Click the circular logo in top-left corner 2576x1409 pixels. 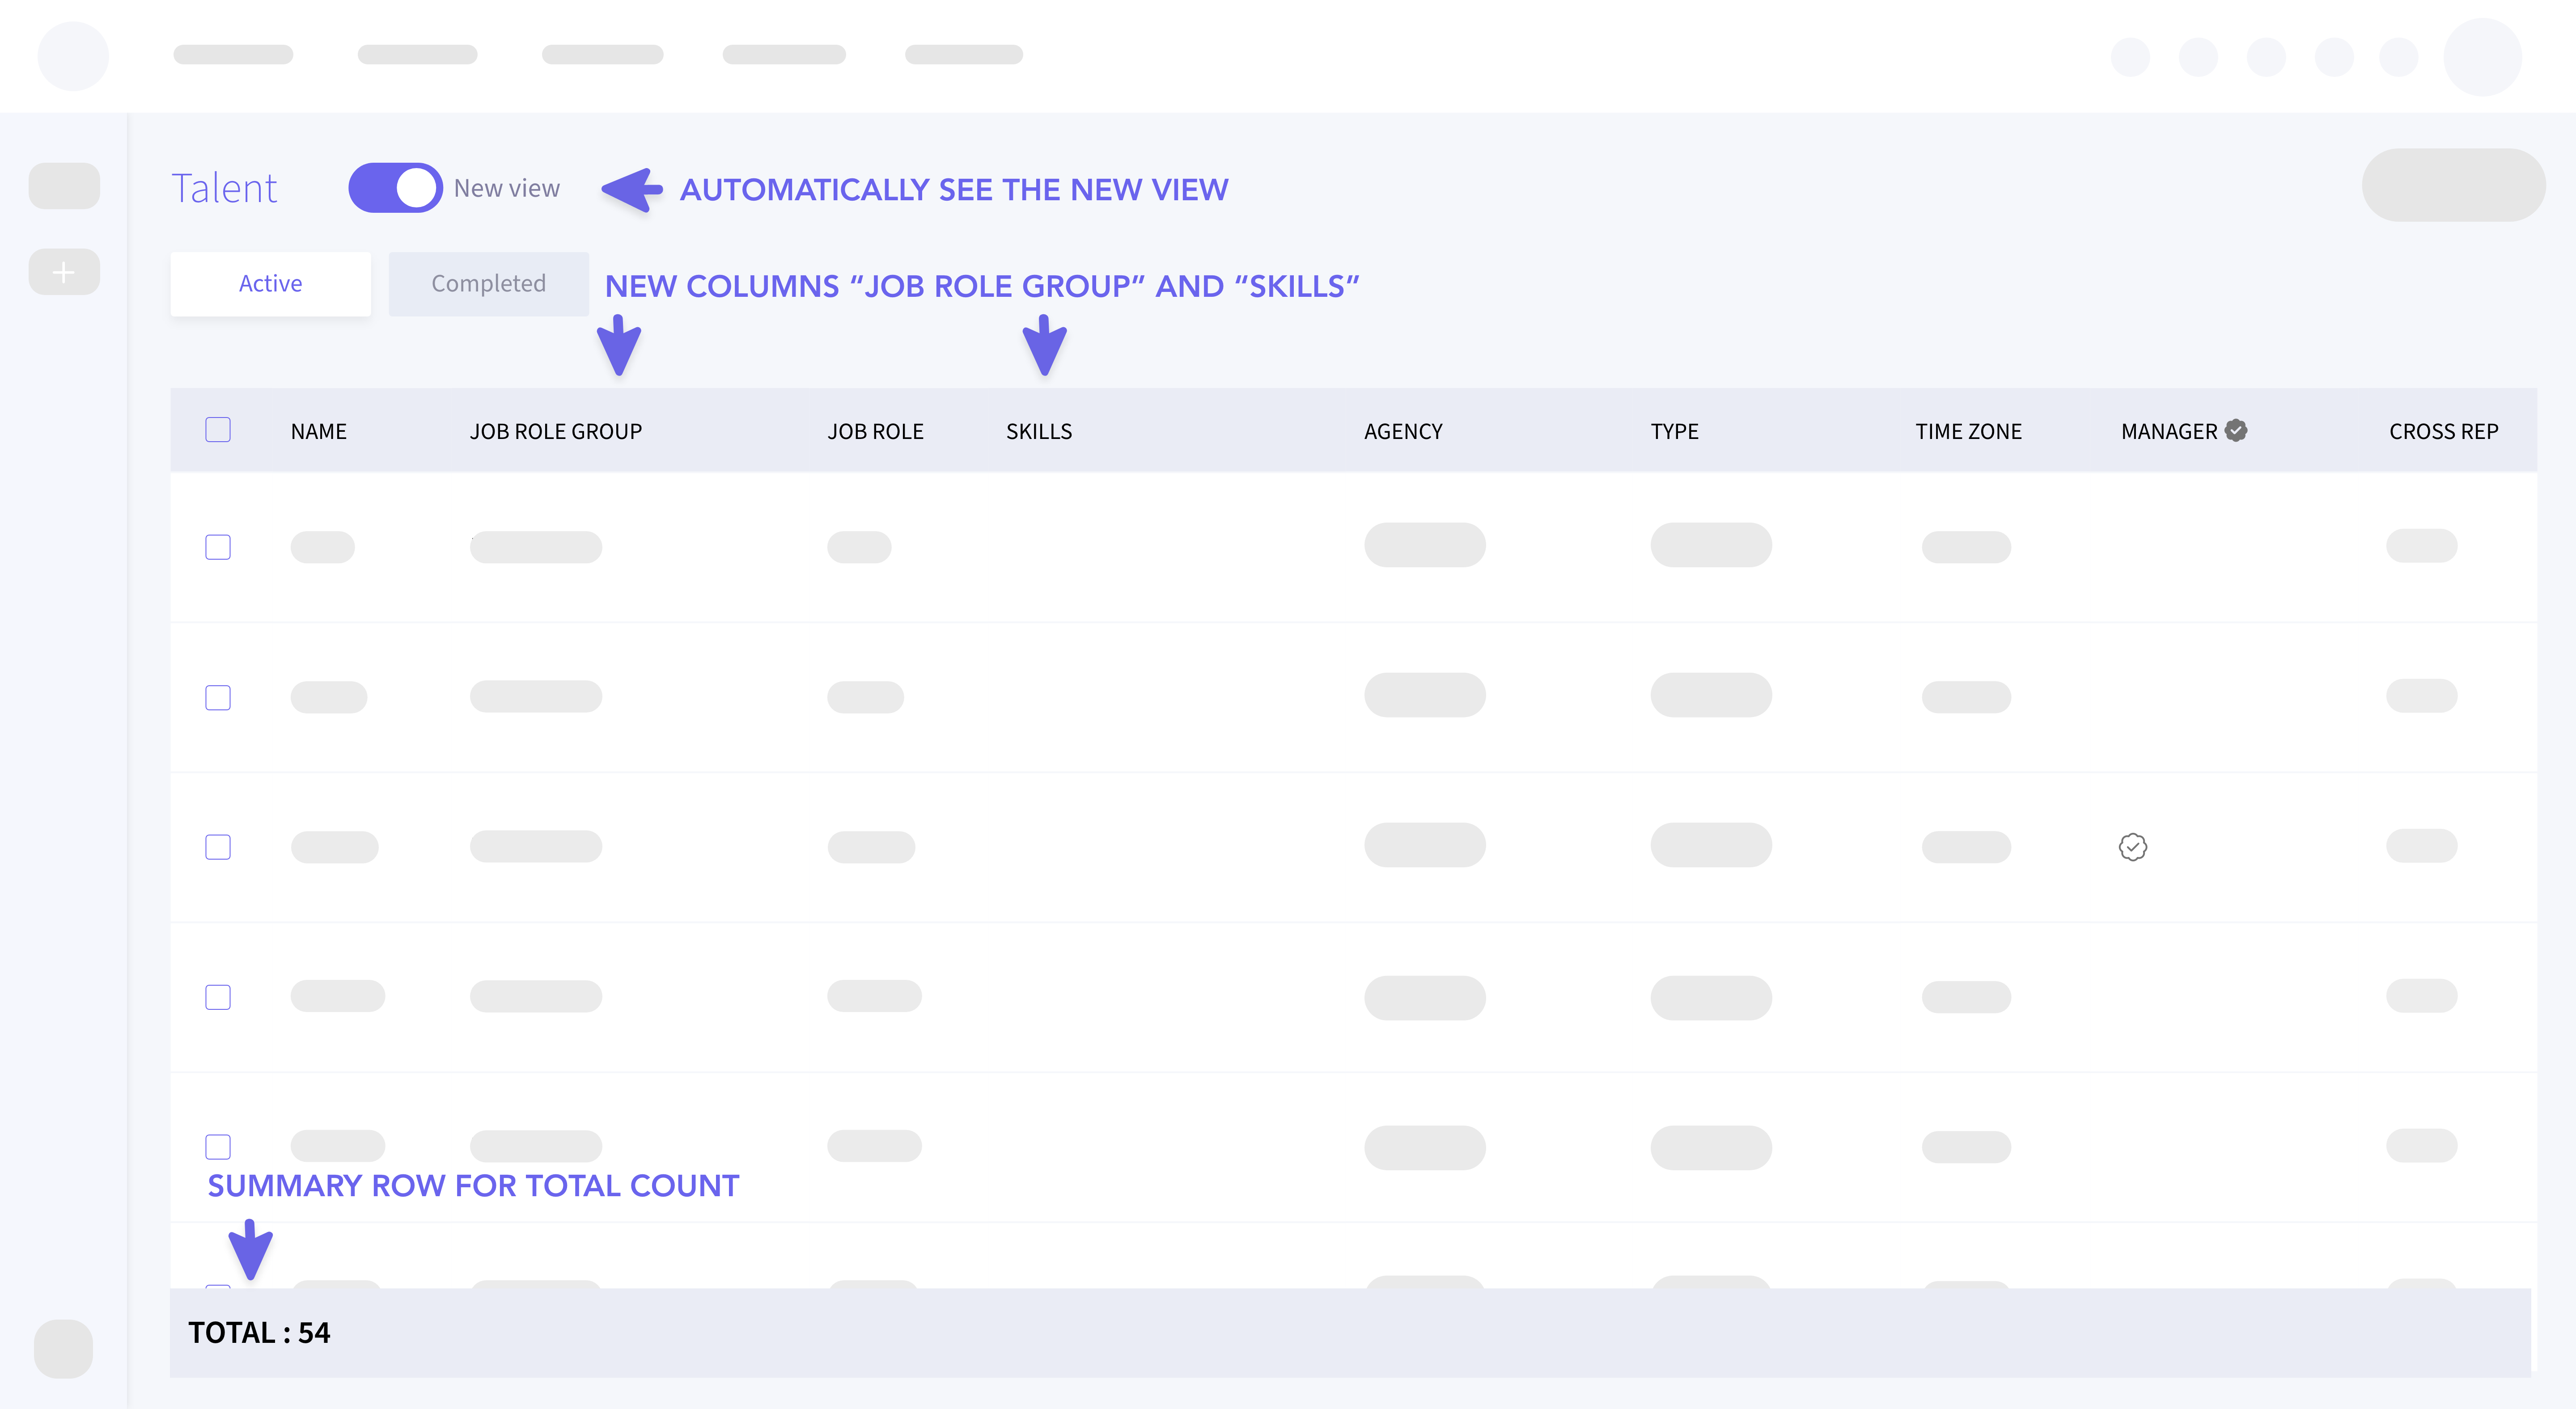pyautogui.click(x=73, y=56)
